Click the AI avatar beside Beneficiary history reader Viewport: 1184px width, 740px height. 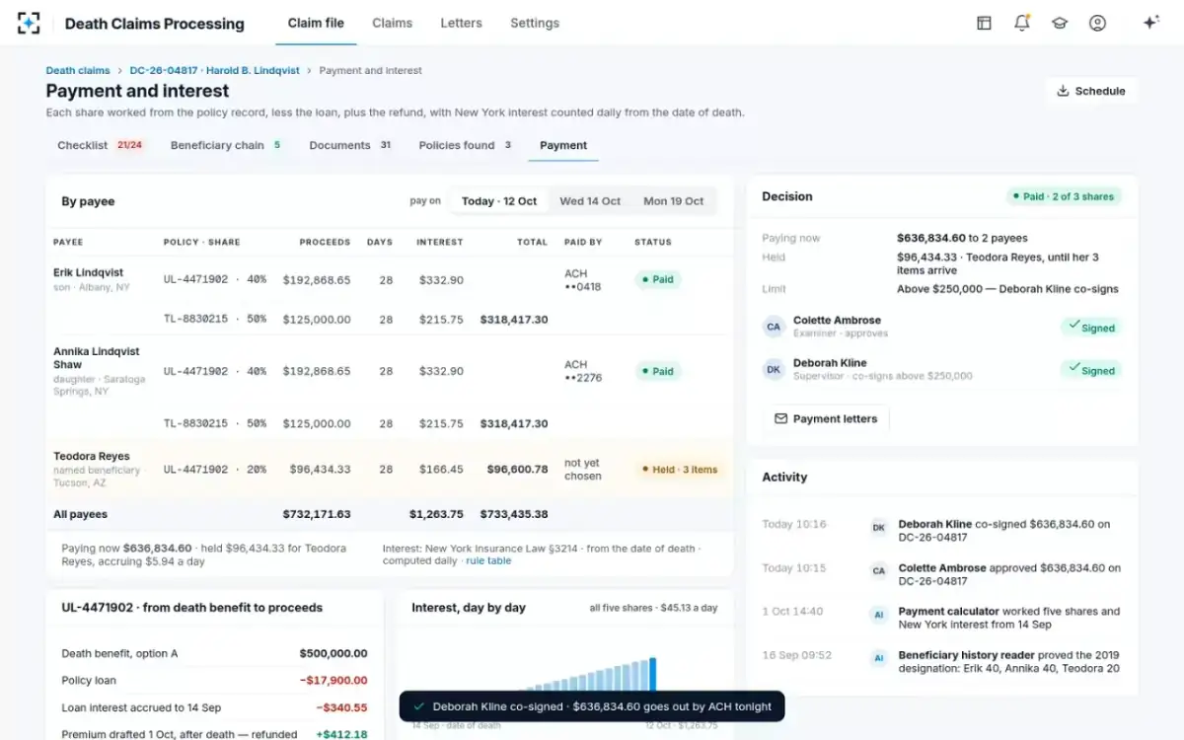[878, 658]
